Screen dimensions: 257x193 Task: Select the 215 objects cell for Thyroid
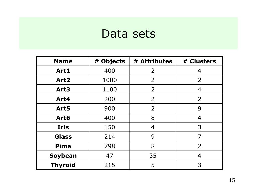[110, 165]
